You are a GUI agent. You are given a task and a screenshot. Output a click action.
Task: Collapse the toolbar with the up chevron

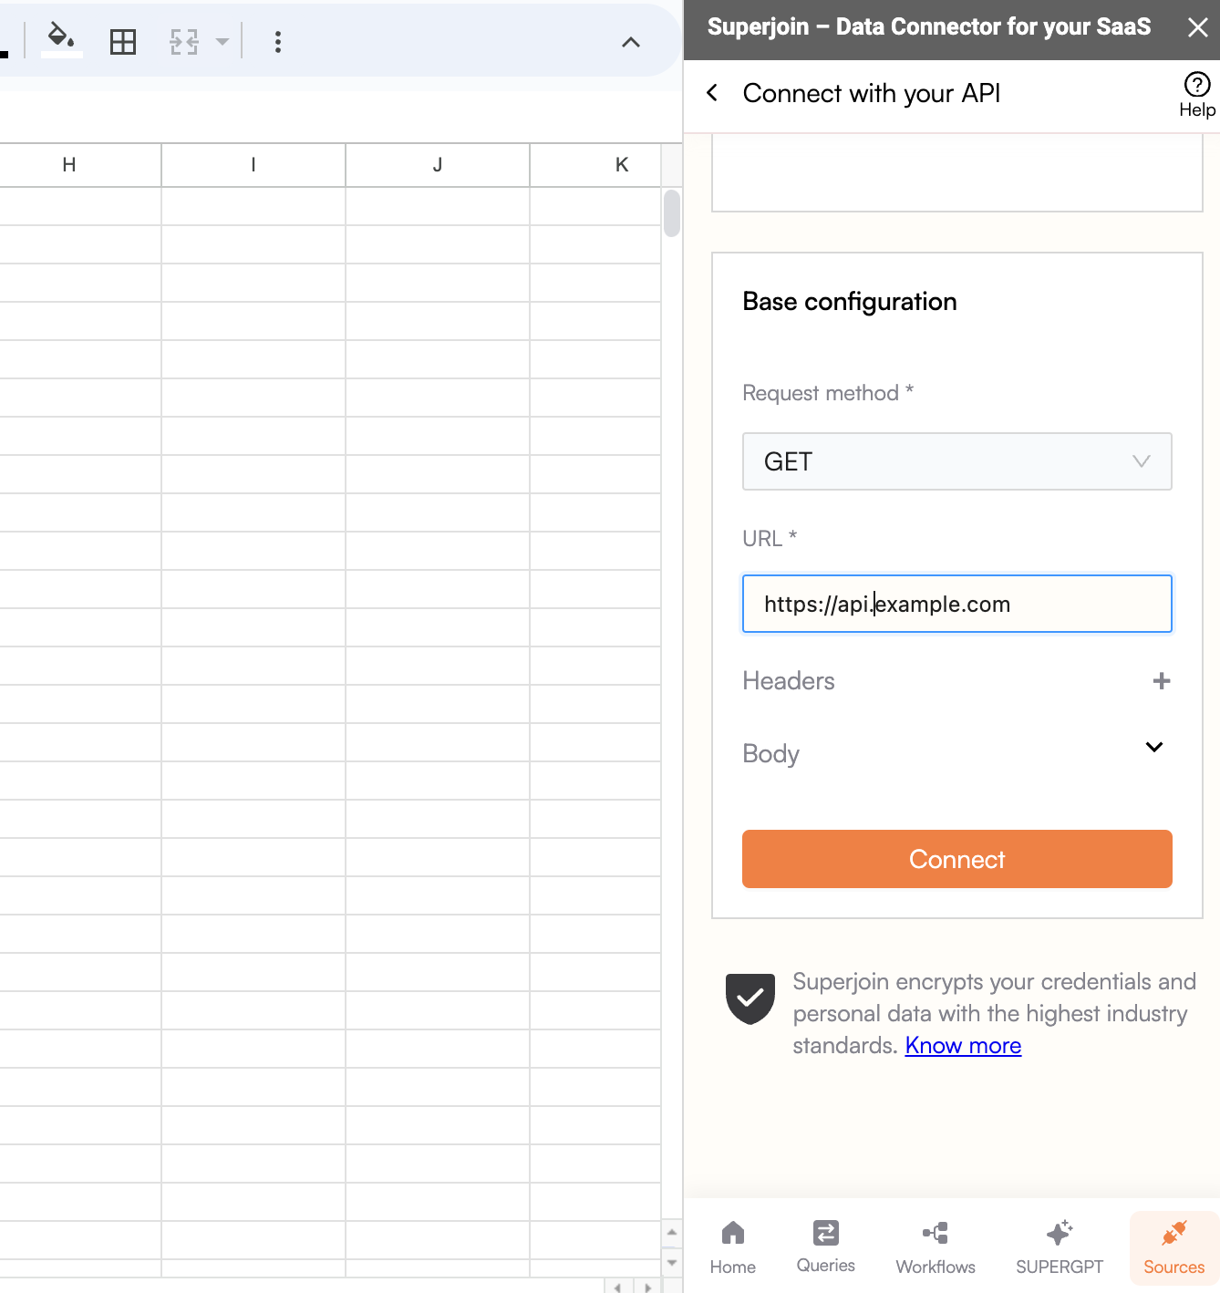point(631,42)
